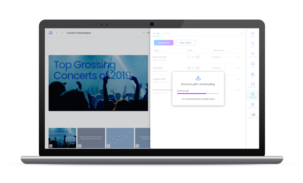Image resolution: width=303 pixels, height=183 pixels.
Task: Click the New Folder button
Action: [186, 43]
